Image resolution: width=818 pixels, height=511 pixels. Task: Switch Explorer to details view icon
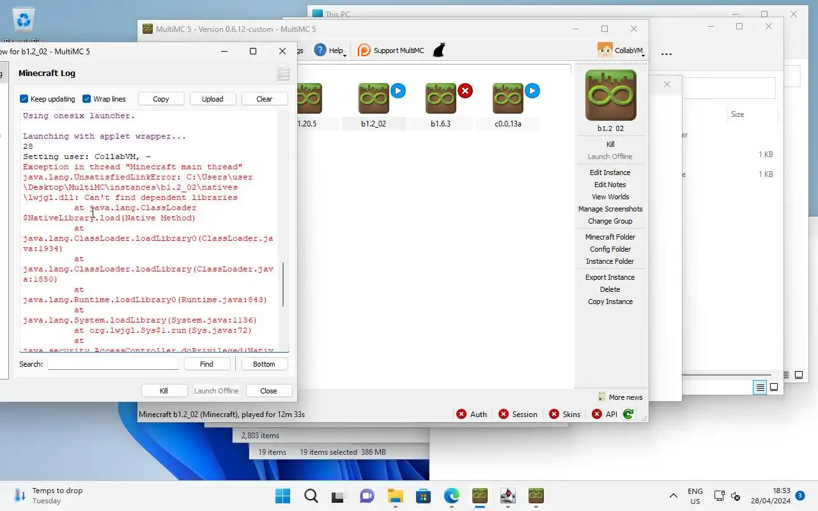pos(760,387)
